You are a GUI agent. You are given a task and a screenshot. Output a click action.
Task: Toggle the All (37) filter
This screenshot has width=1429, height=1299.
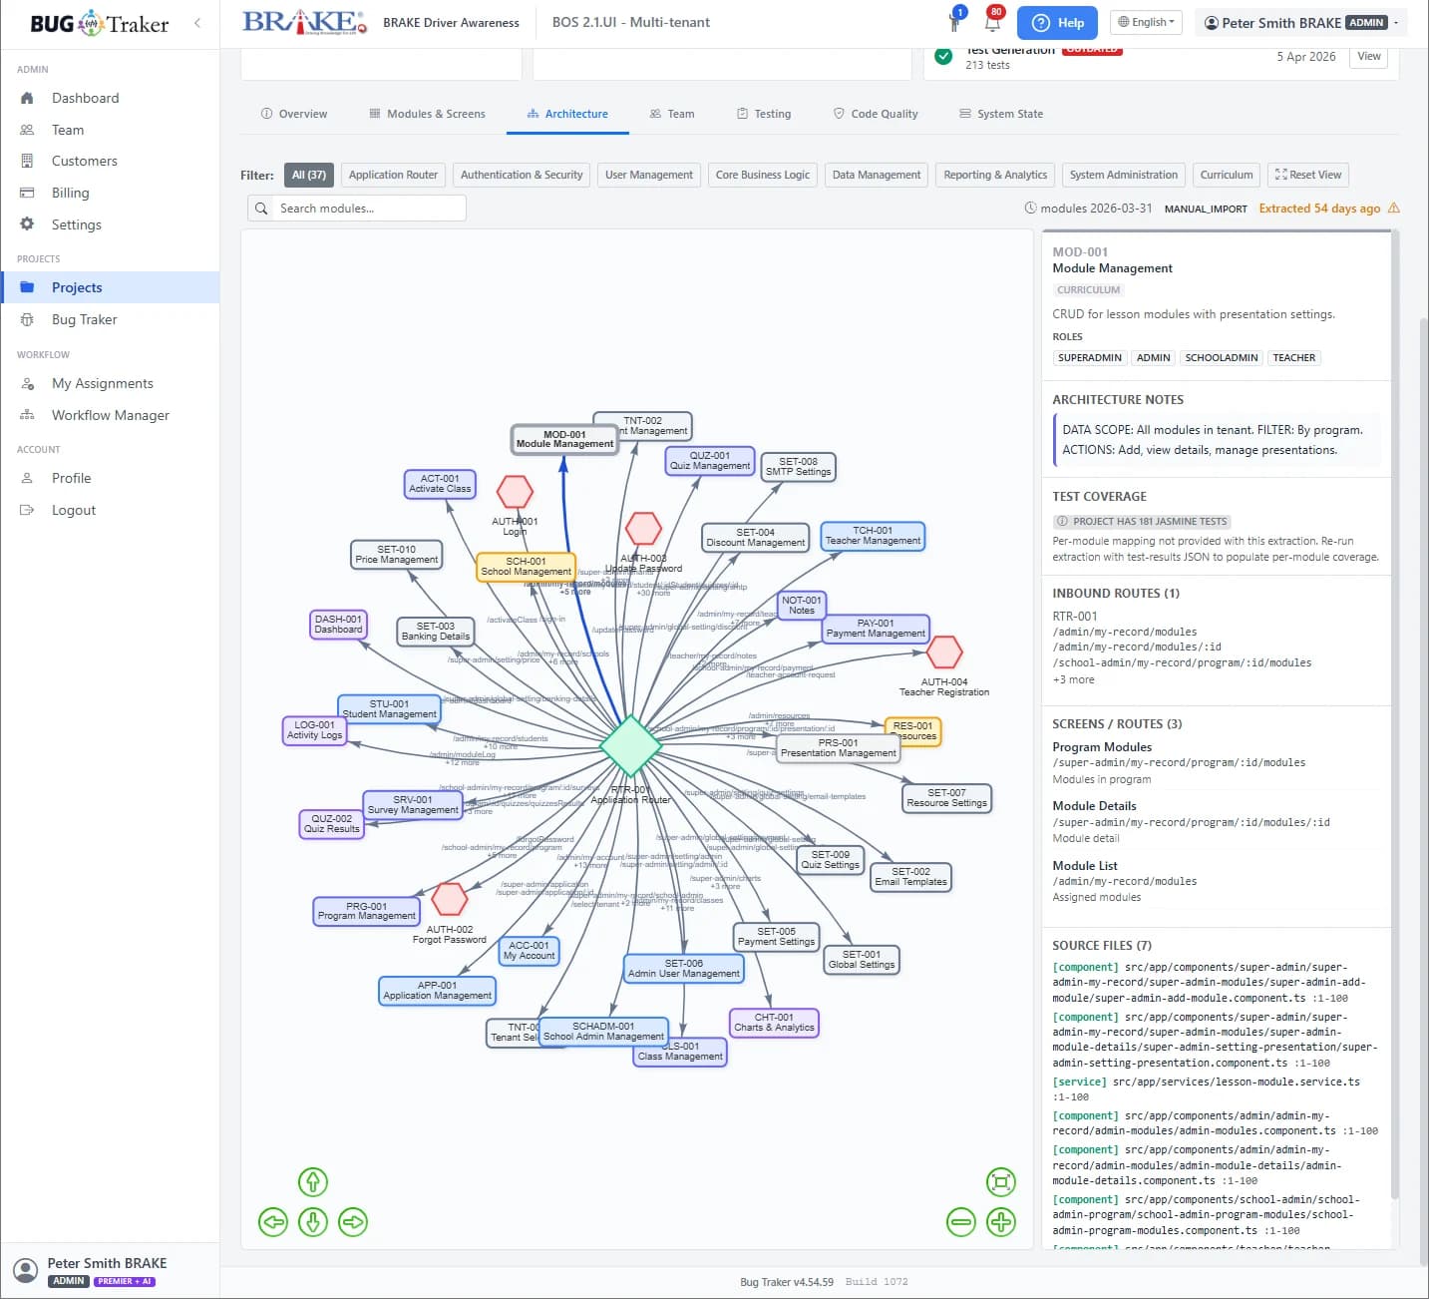coord(309,175)
